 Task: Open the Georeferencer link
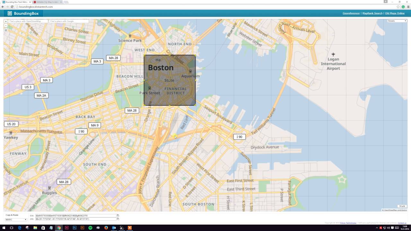(351, 13)
